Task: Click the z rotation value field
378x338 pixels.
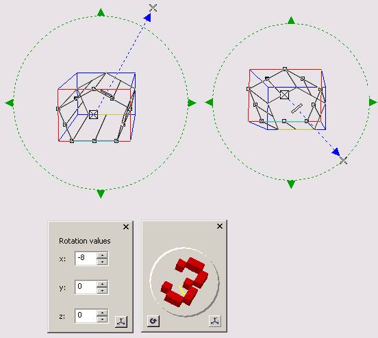Action: [86, 315]
